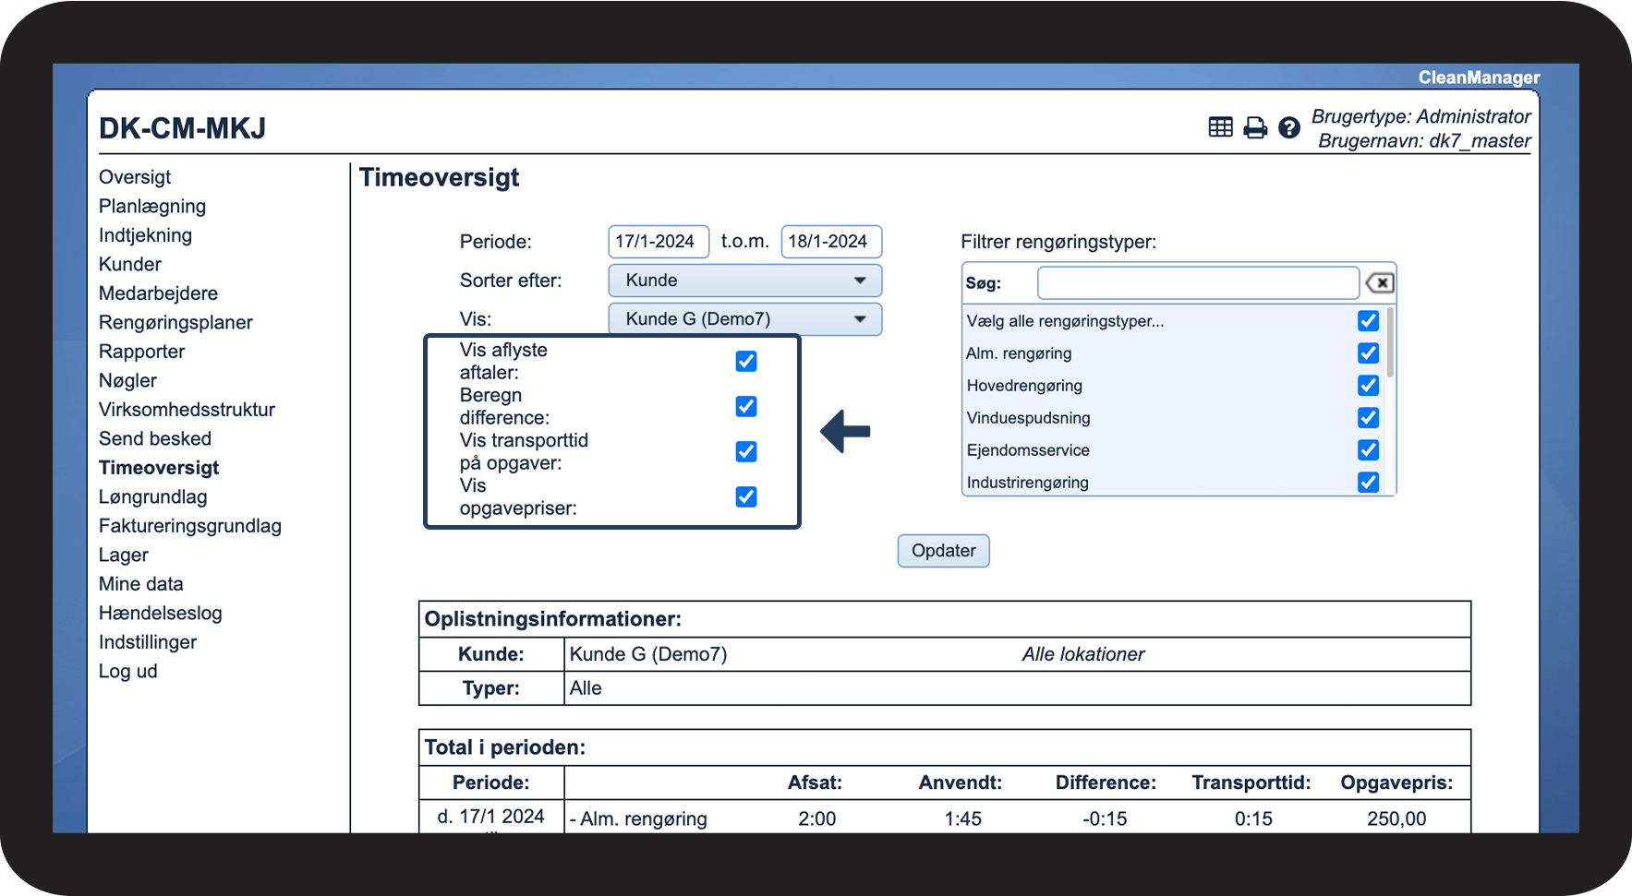Click 'Brugernavn: dk7_master' text
1632x896 pixels.
click(x=1424, y=141)
